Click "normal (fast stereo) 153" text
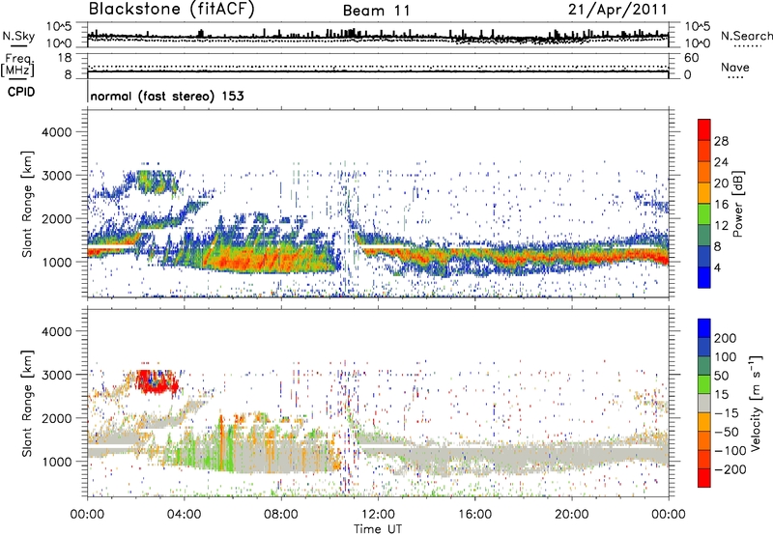This screenshot has width=773, height=535. 167,96
